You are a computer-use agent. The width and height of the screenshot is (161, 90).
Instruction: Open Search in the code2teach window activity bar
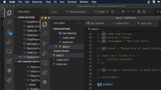[45, 34]
